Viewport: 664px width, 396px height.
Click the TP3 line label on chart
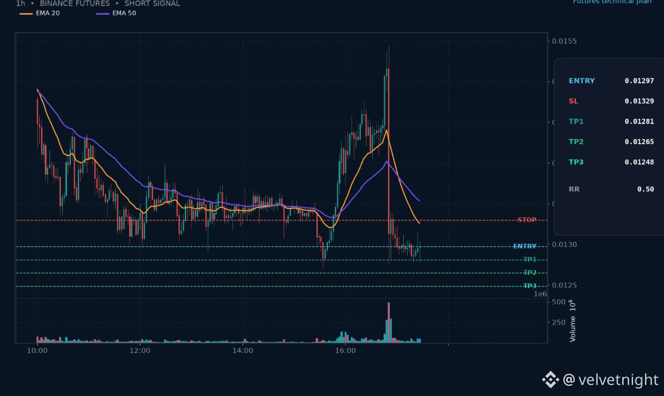coord(530,285)
